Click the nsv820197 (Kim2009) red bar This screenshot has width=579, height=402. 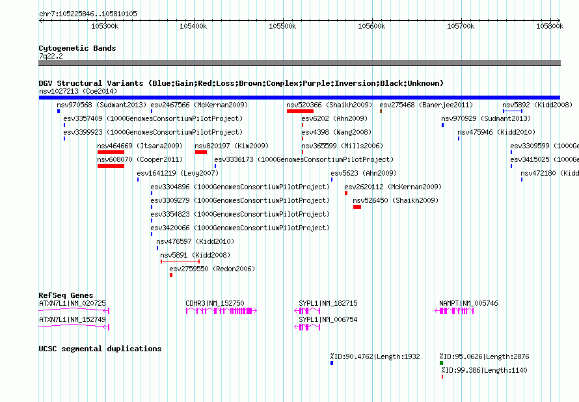(201, 152)
